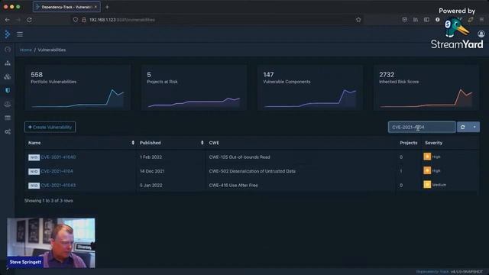
Task: Open the Dashboard sidebar icon
Action: [x=8, y=49]
